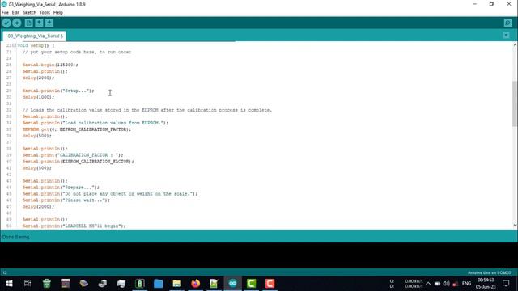Open the battery monitor app taskbar icon

coord(140,284)
